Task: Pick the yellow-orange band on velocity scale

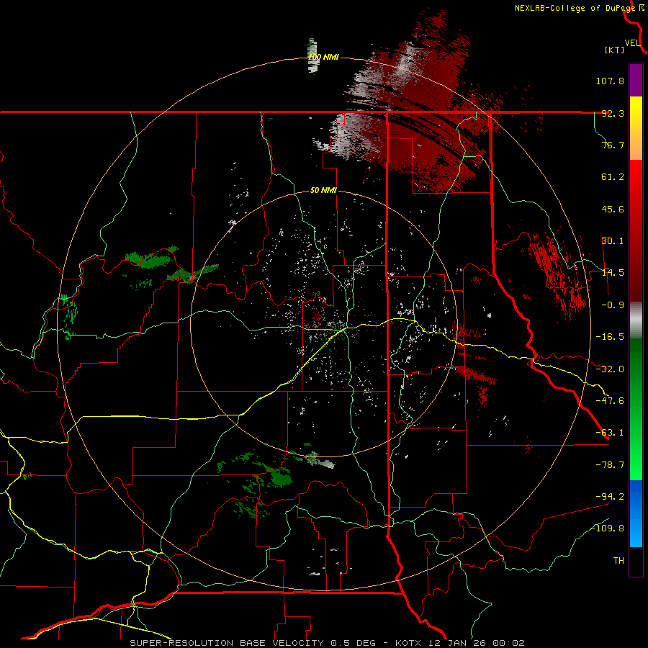Action: [x=636, y=128]
